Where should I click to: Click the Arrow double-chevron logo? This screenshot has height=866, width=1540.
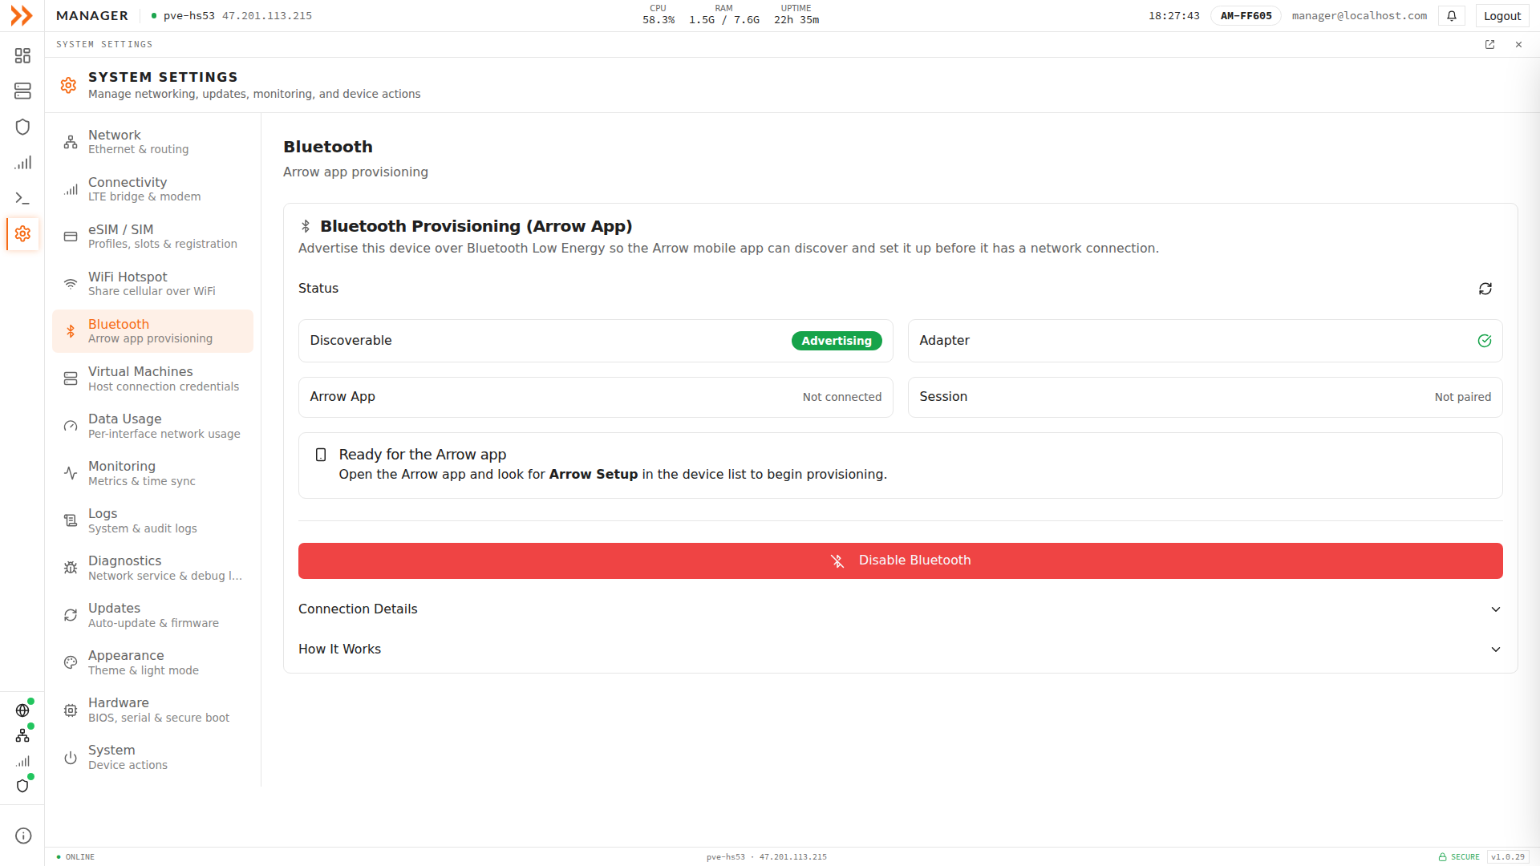[22, 15]
